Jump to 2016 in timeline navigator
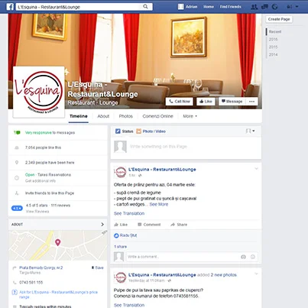Screen dimensions: 308x308 click(x=273, y=40)
